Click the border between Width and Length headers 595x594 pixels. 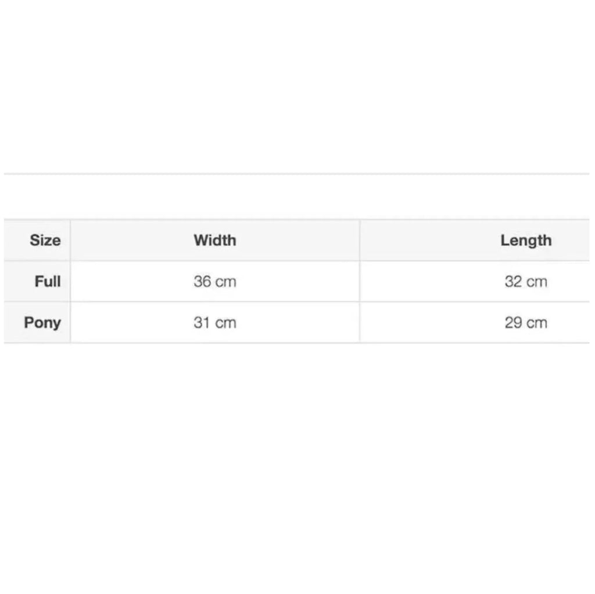click(x=359, y=240)
